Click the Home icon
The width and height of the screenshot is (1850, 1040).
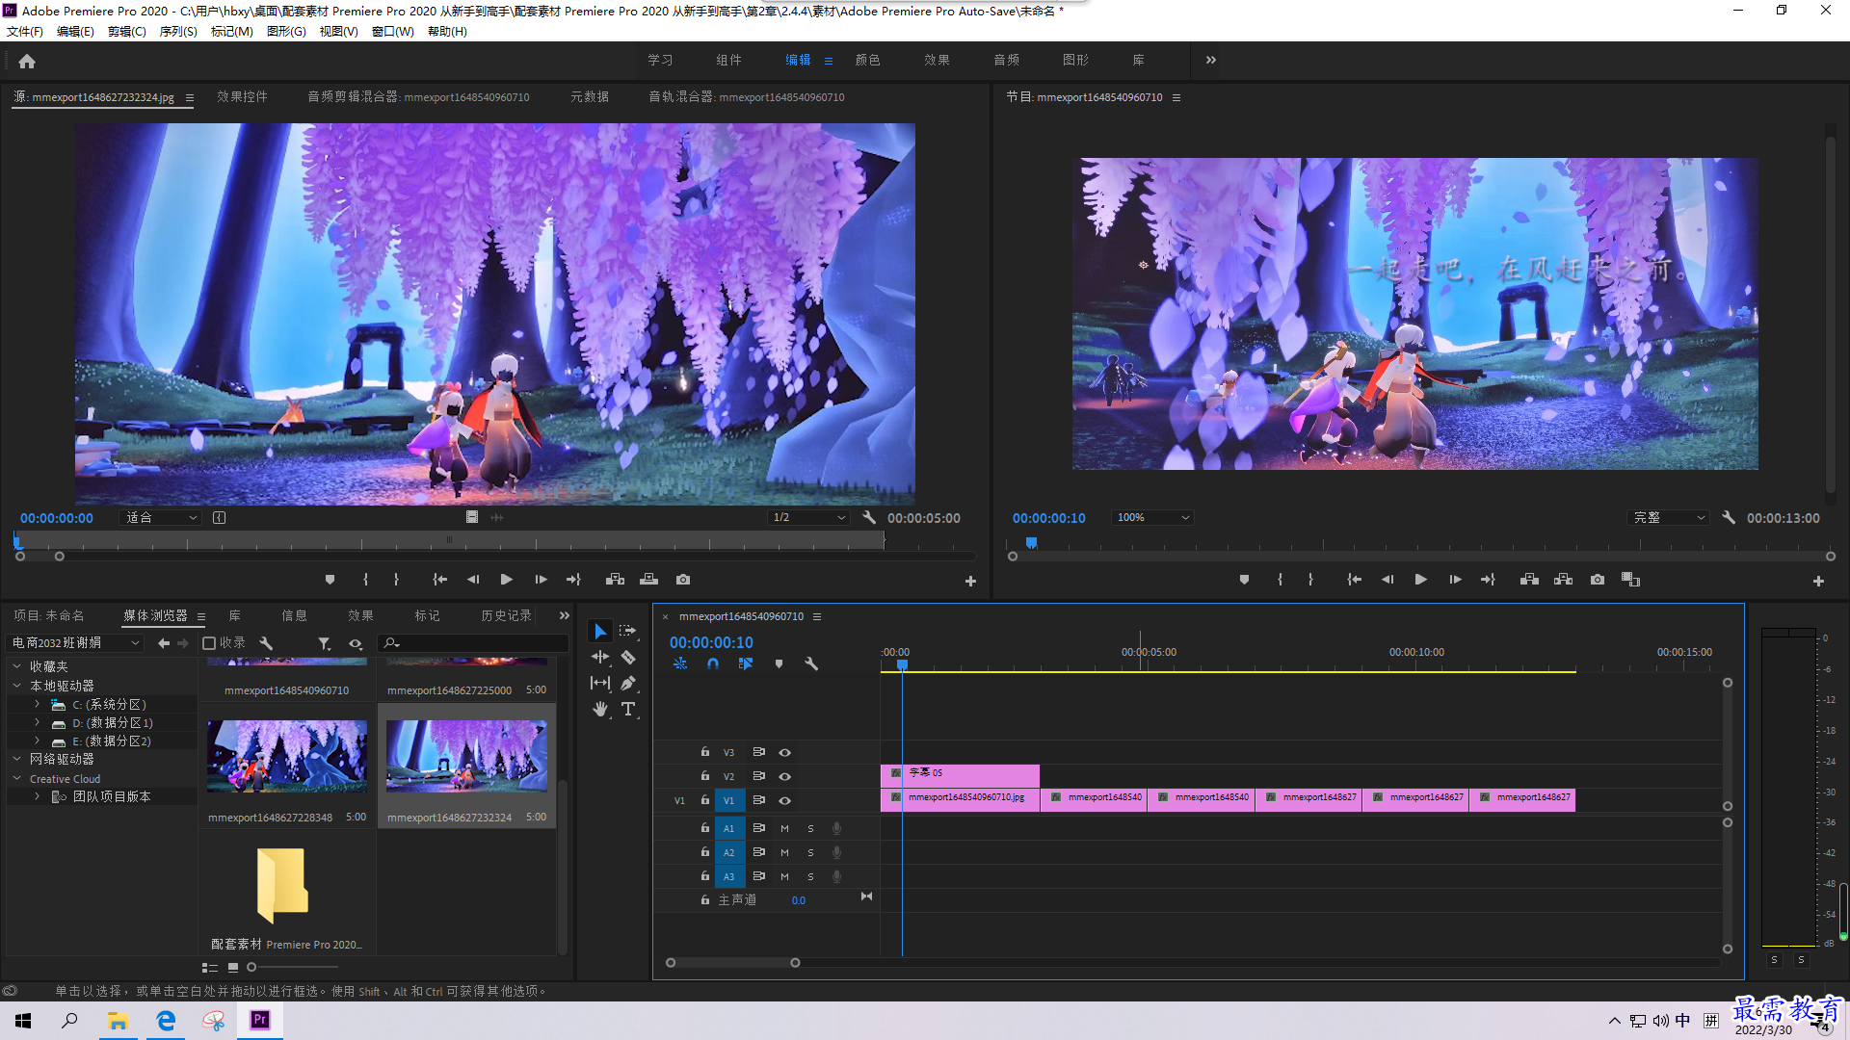click(27, 61)
